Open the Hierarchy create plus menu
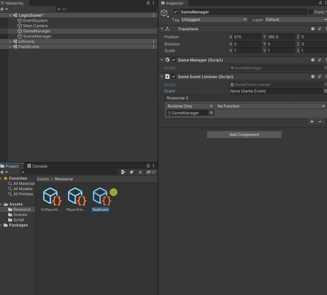Screen dimensions: 327x295 [4, 9]
